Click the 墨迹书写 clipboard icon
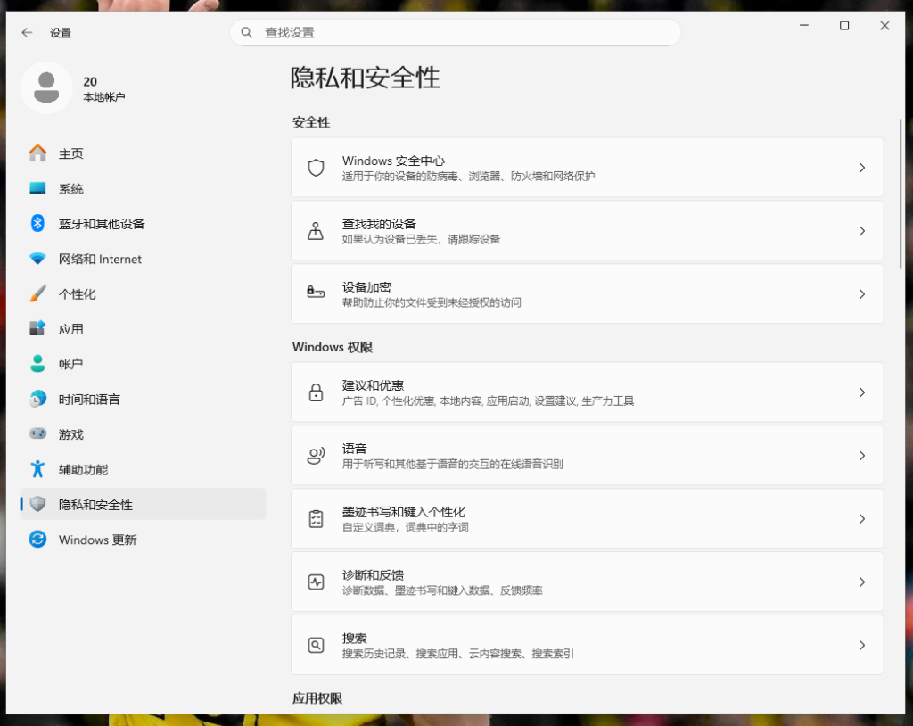Image resolution: width=913 pixels, height=726 pixels. click(x=316, y=518)
